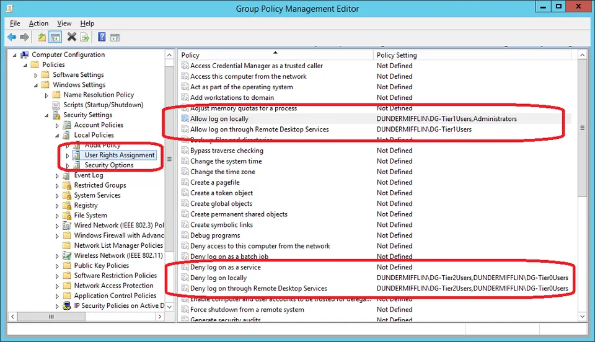Collapse the Windows Settings node
Image resolution: width=595 pixels, height=342 pixels.
click(36, 85)
